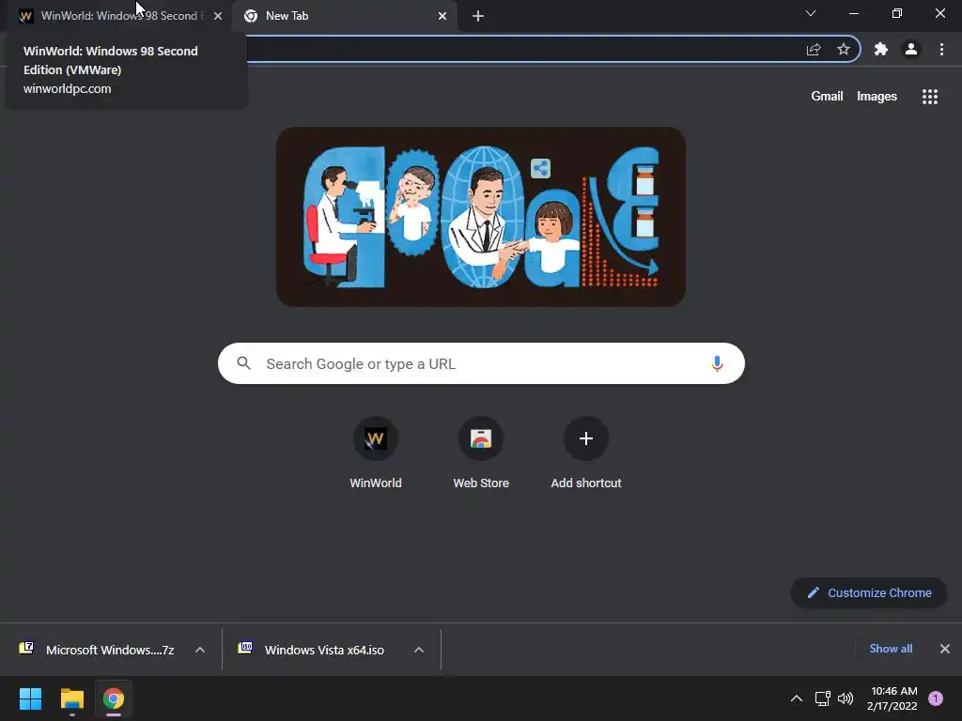
Task: Open the Windows Vista x64.iso download
Action: click(x=311, y=650)
